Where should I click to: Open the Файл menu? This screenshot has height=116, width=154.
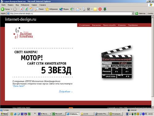tap(3, 5)
